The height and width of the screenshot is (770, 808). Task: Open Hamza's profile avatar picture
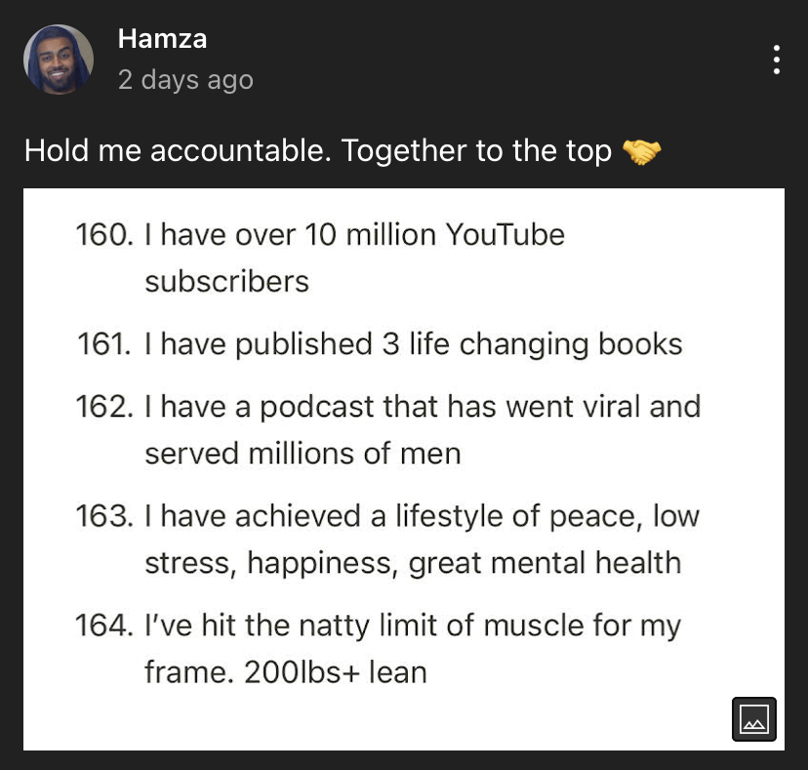pyautogui.click(x=59, y=60)
